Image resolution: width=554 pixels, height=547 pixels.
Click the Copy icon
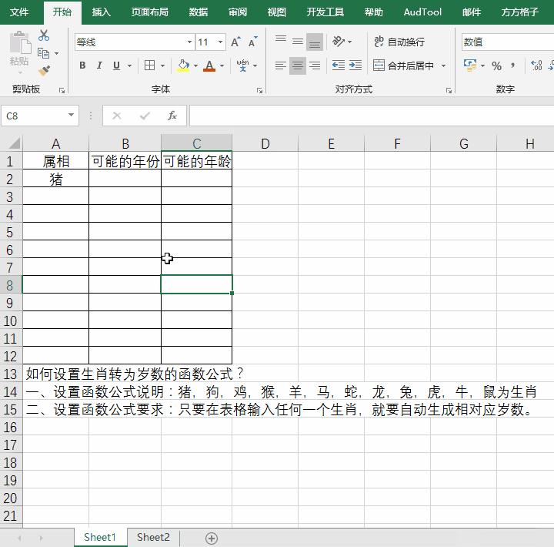tap(43, 53)
